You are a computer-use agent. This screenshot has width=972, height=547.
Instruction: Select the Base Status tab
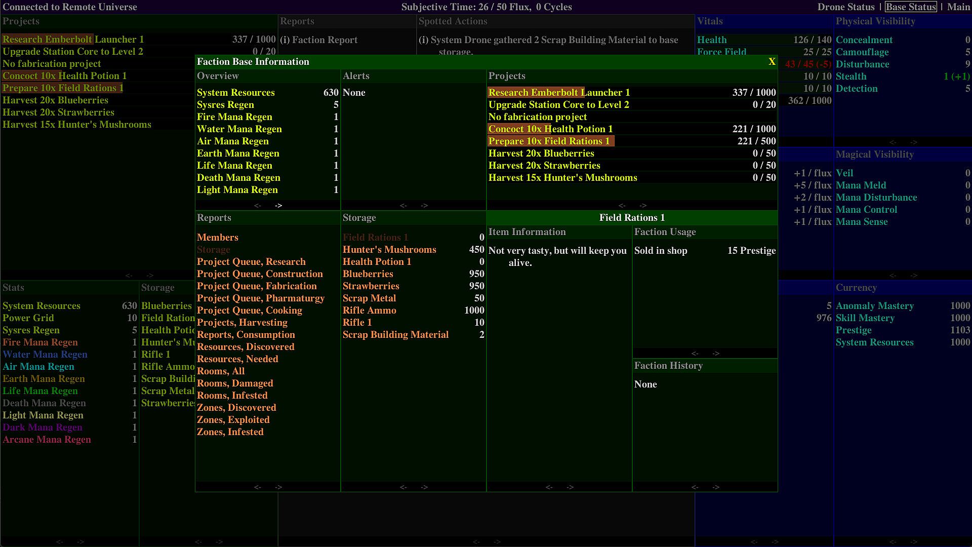(x=911, y=7)
